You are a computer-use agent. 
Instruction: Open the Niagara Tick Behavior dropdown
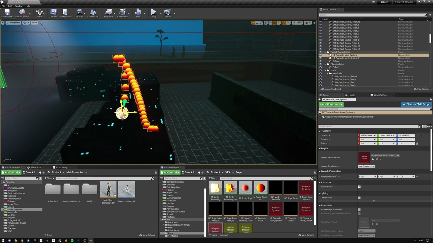point(367,166)
